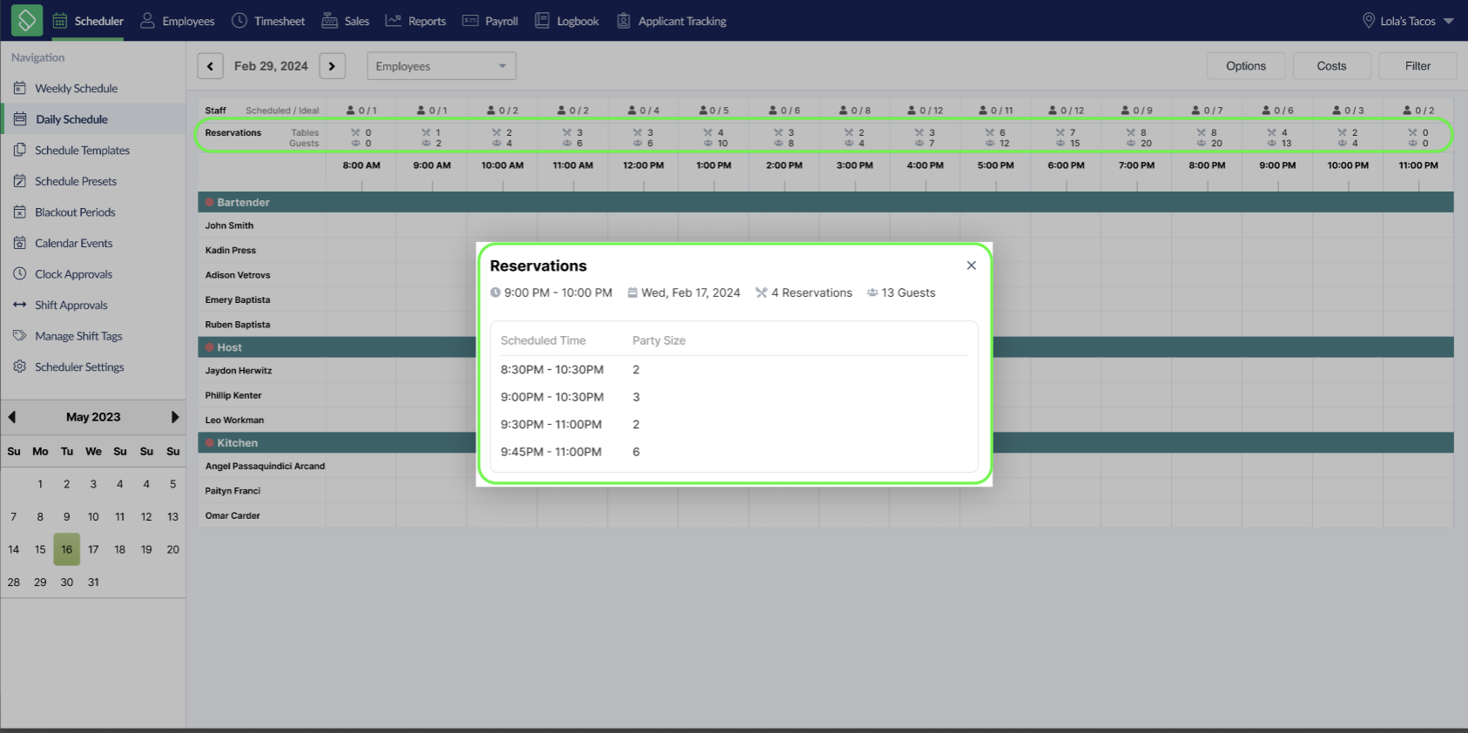Click the Costs button
The image size is (1468, 733).
click(1331, 66)
